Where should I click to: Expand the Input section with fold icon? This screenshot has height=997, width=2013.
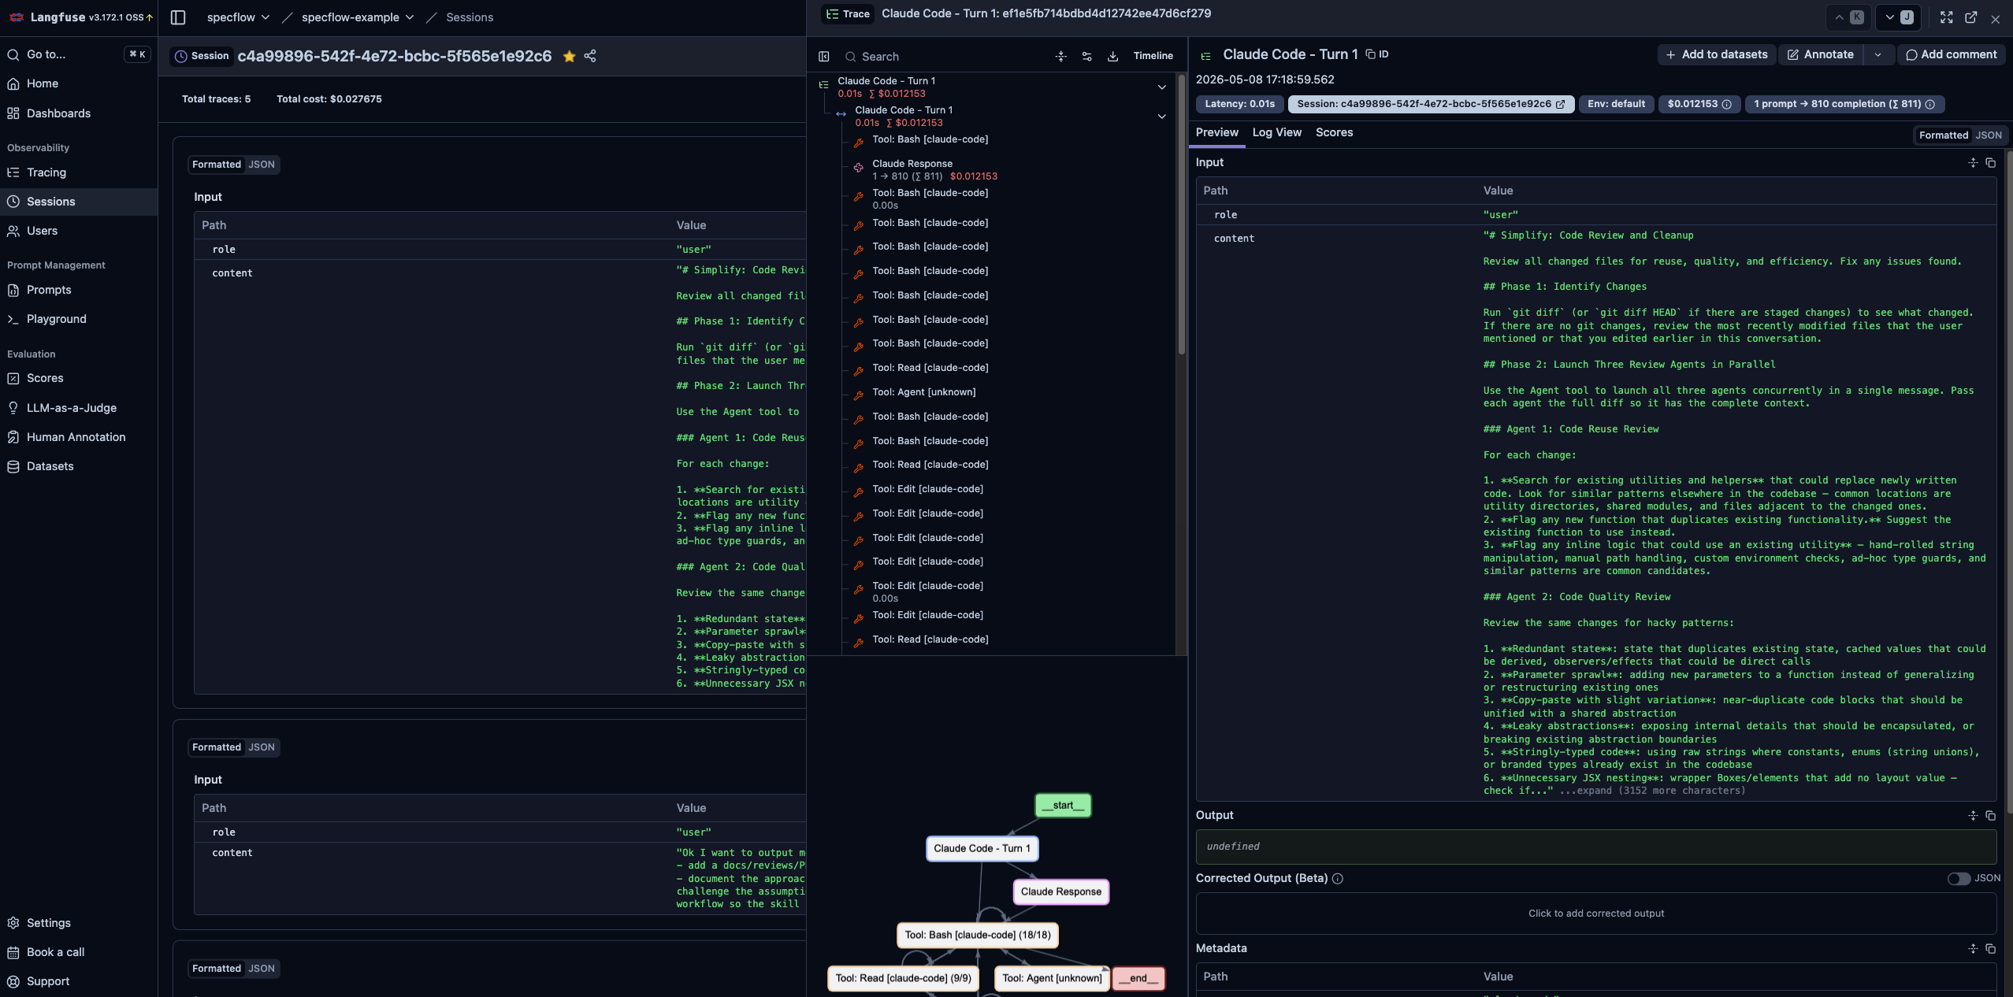[1973, 162]
